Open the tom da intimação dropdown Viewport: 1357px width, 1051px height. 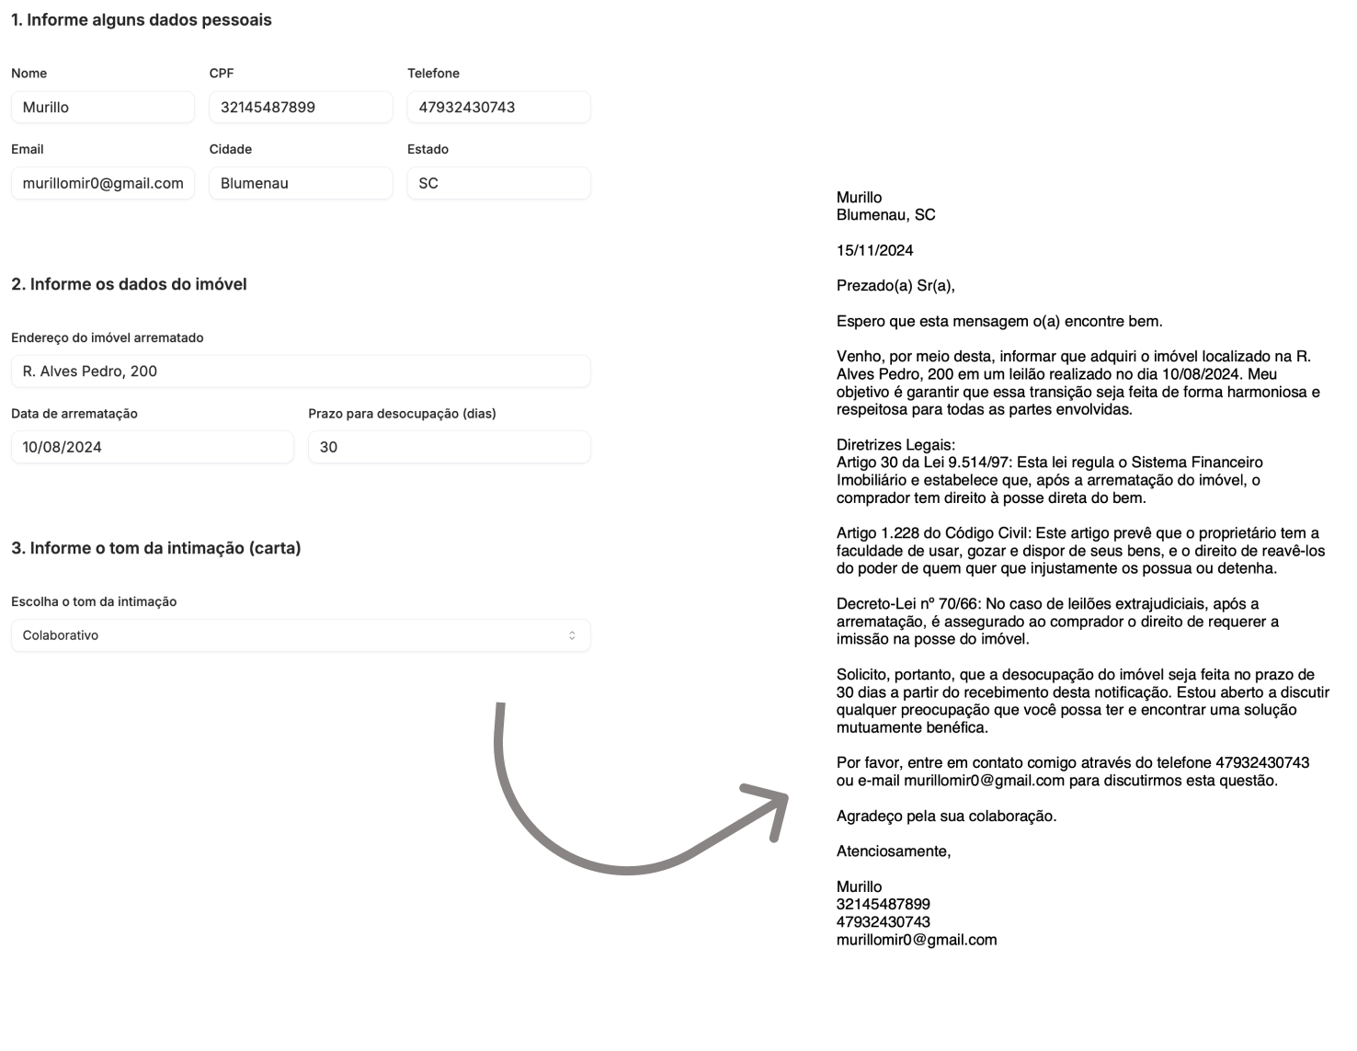tap(301, 635)
